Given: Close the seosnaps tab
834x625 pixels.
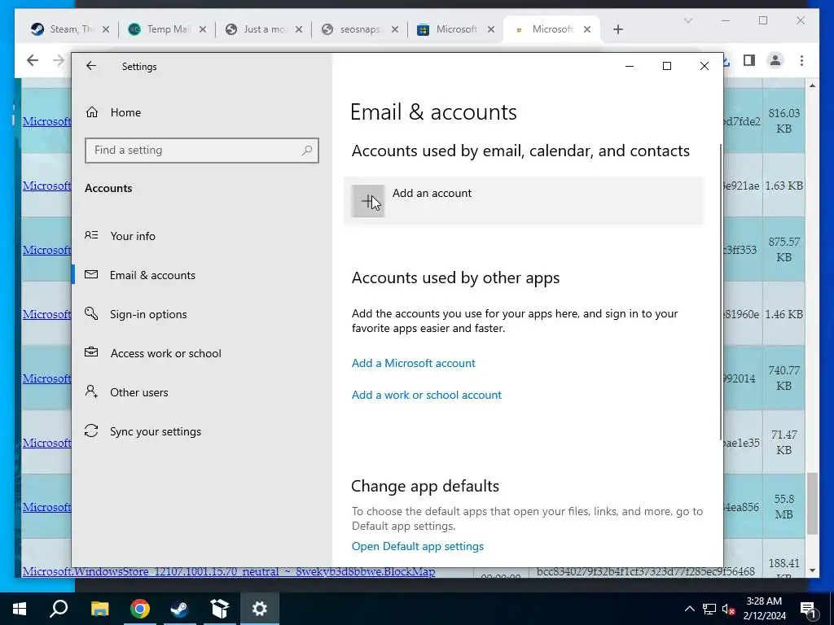Looking at the screenshot, I should click(x=395, y=29).
